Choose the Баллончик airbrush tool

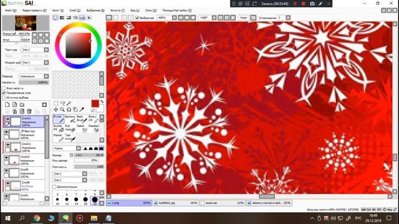70,119
